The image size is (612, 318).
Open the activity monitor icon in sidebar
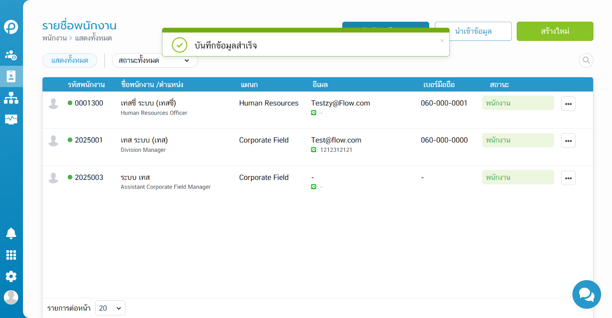(x=11, y=119)
